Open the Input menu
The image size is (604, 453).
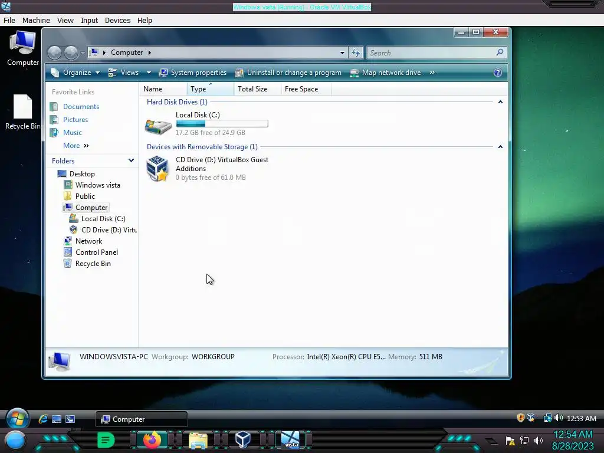coord(90,21)
